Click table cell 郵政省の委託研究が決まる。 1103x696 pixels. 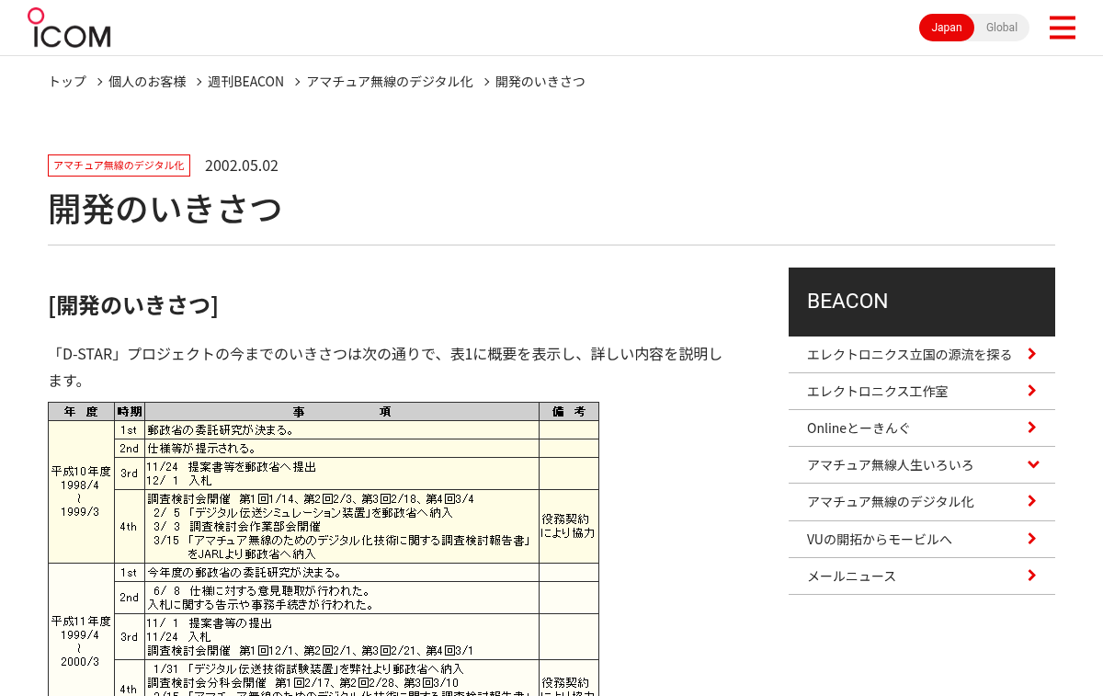(x=342, y=429)
